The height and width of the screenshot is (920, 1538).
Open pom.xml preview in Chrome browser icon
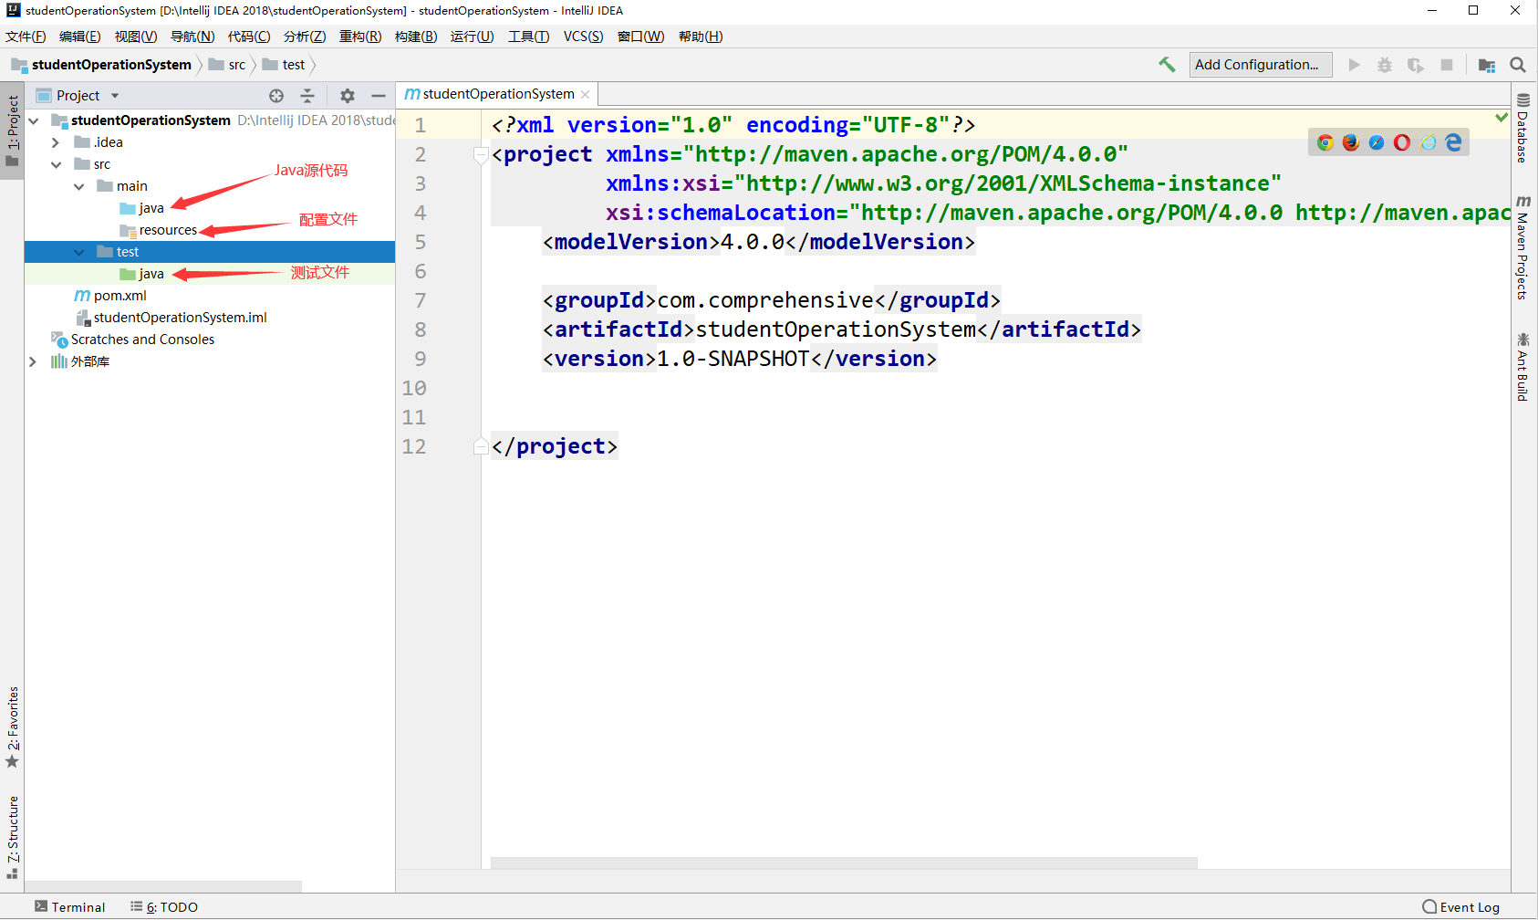pos(1325,142)
